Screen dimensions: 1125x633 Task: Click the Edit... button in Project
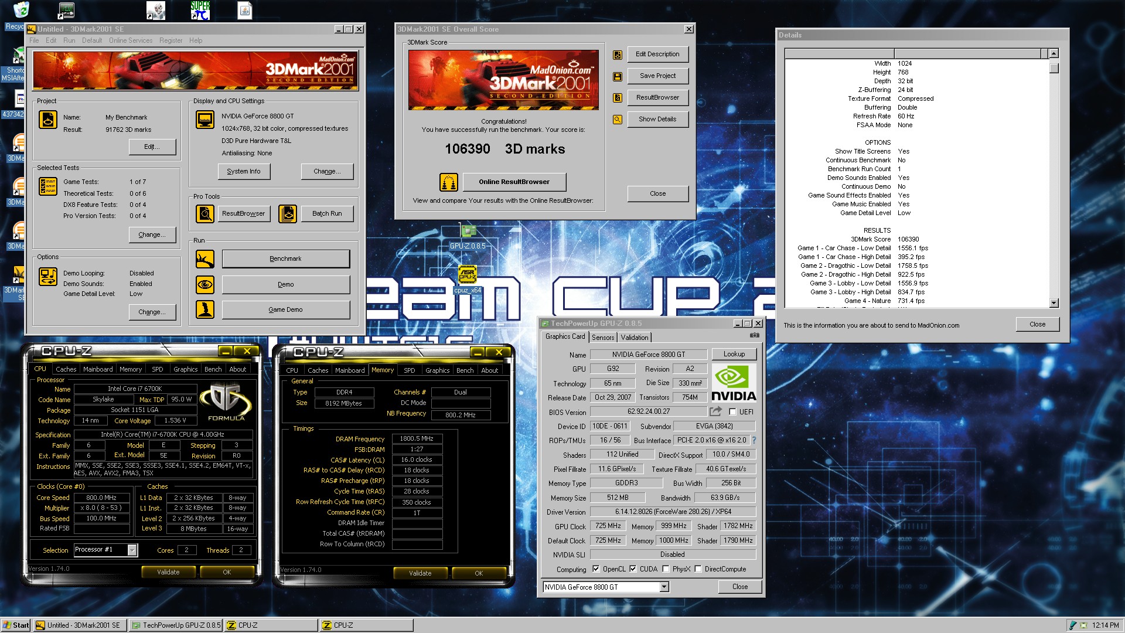pos(152,147)
